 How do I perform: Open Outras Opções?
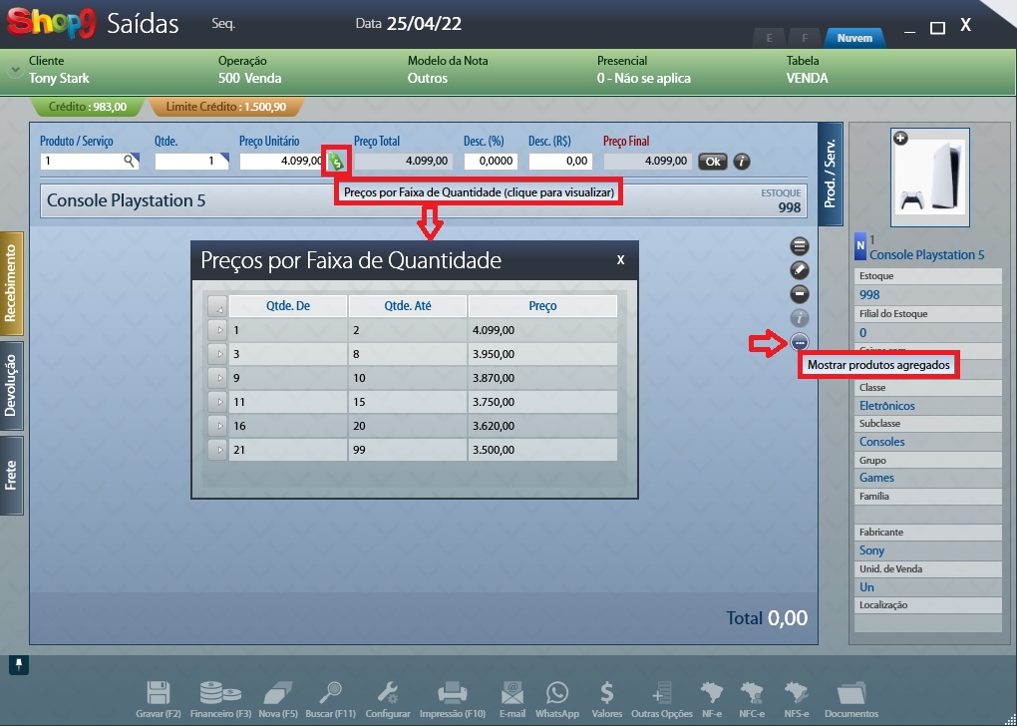[662, 699]
